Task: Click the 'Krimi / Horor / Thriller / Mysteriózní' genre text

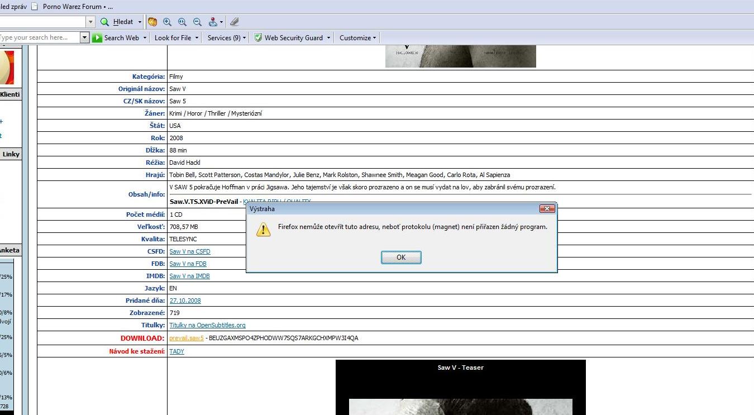Action: (x=216, y=113)
